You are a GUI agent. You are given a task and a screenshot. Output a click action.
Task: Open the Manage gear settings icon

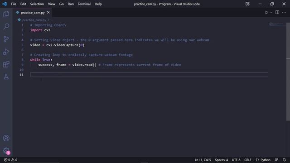pyautogui.click(x=6, y=151)
